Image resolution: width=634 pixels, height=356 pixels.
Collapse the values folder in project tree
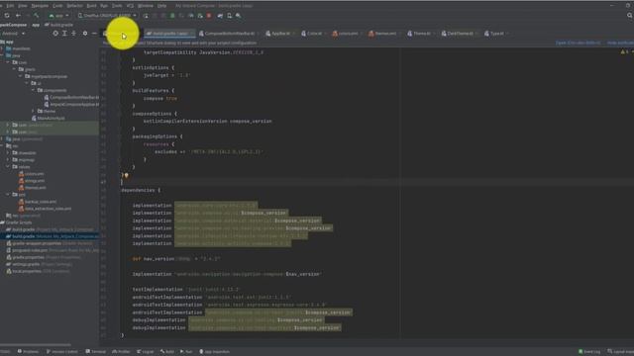(8, 167)
